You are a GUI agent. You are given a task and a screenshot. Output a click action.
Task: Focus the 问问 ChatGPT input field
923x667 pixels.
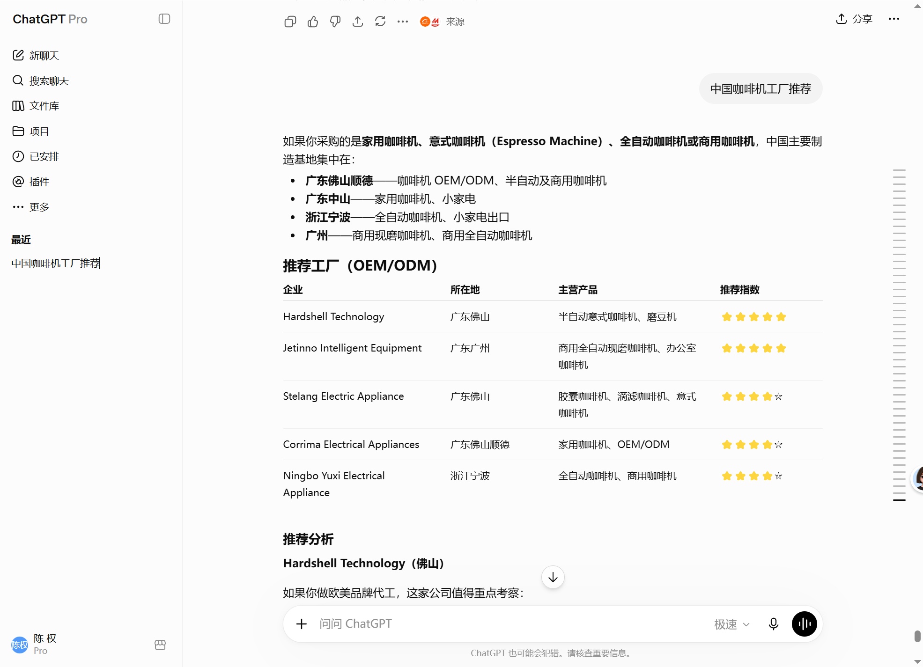pyautogui.click(x=510, y=624)
